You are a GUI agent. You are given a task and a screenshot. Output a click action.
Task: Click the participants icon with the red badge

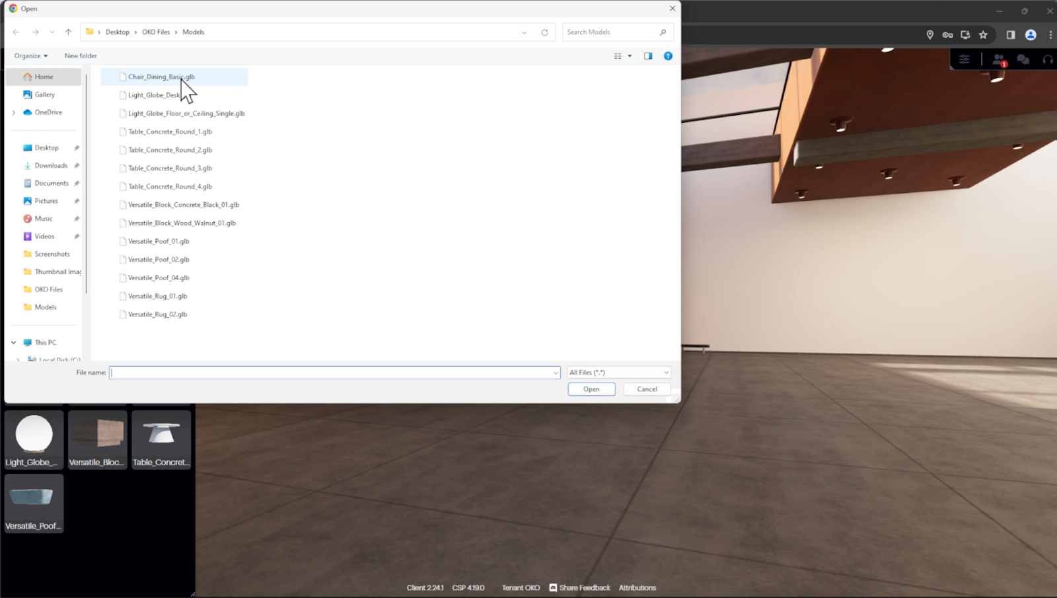pos(998,59)
